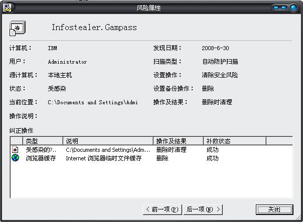Sort by 操作及结果 column header
The height and width of the screenshot is (222, 303).
(x=178, y=141)
